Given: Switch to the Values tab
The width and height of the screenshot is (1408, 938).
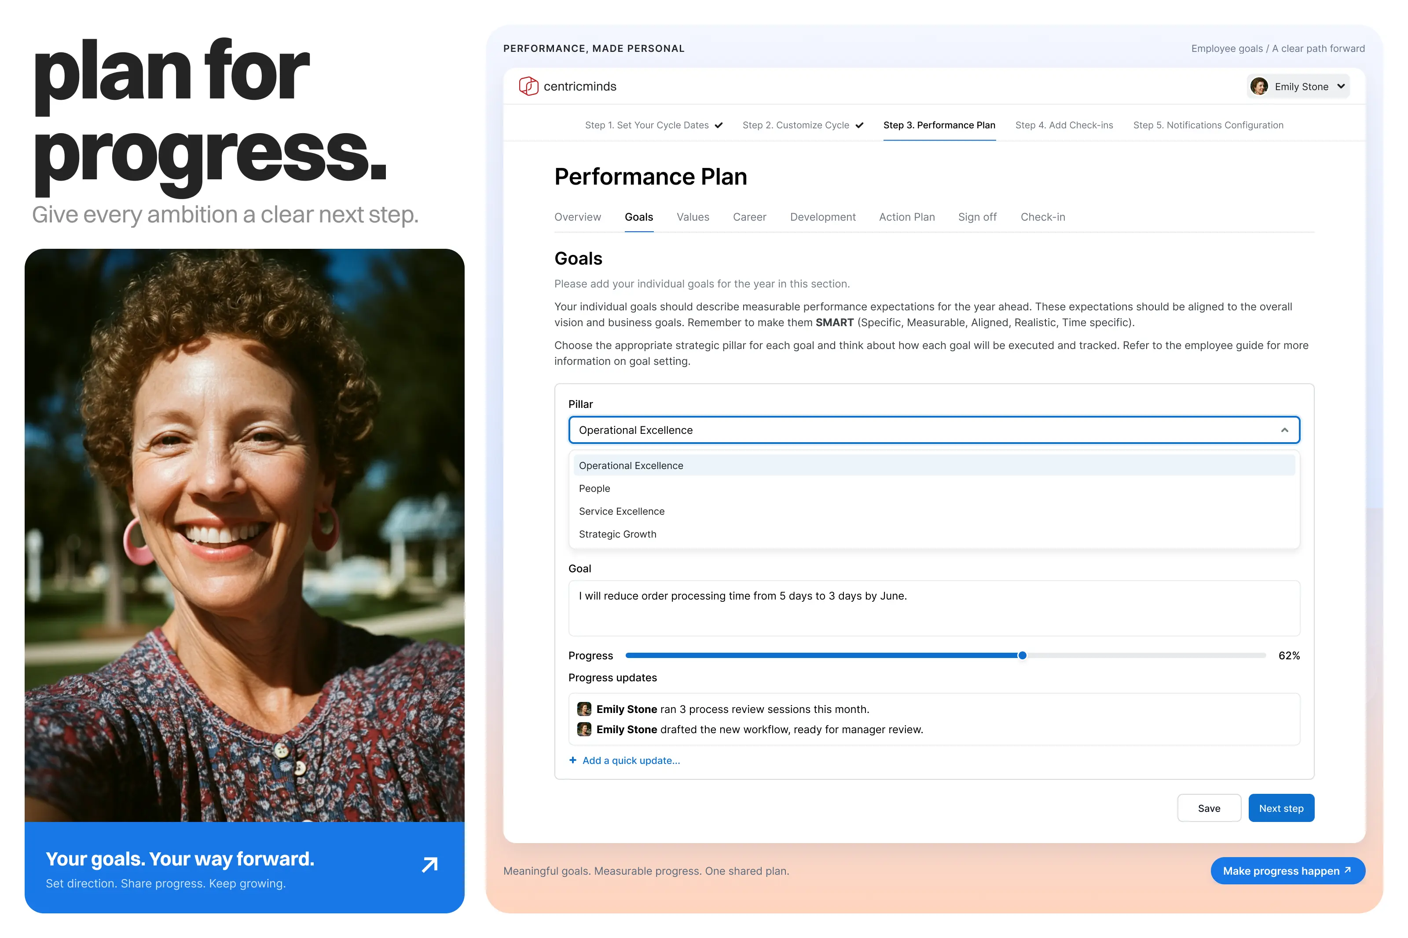Looking at the screenshot, I should [x=693, y=217].
